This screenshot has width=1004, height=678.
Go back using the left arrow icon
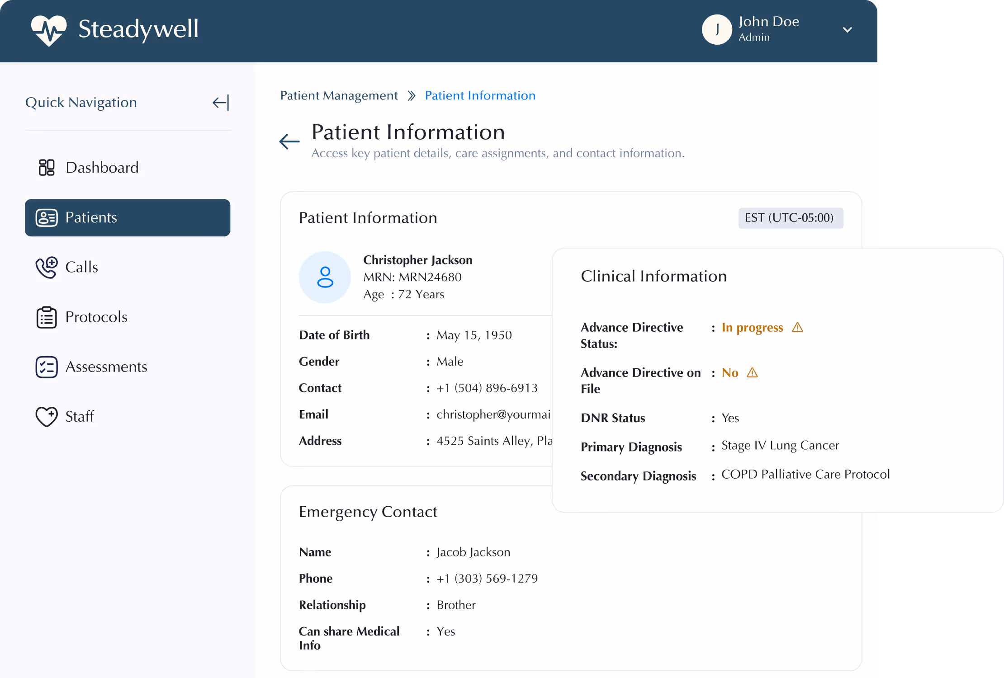coord(289,141)
